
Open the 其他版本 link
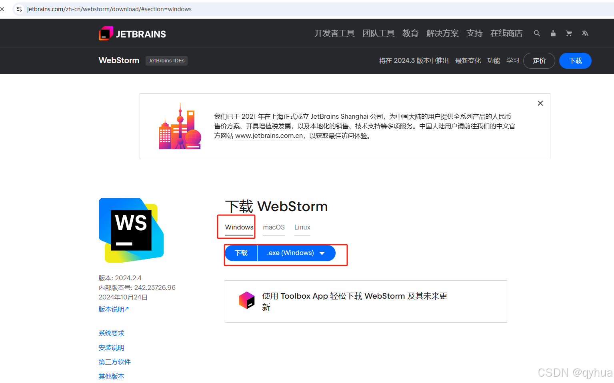(111, 377)
